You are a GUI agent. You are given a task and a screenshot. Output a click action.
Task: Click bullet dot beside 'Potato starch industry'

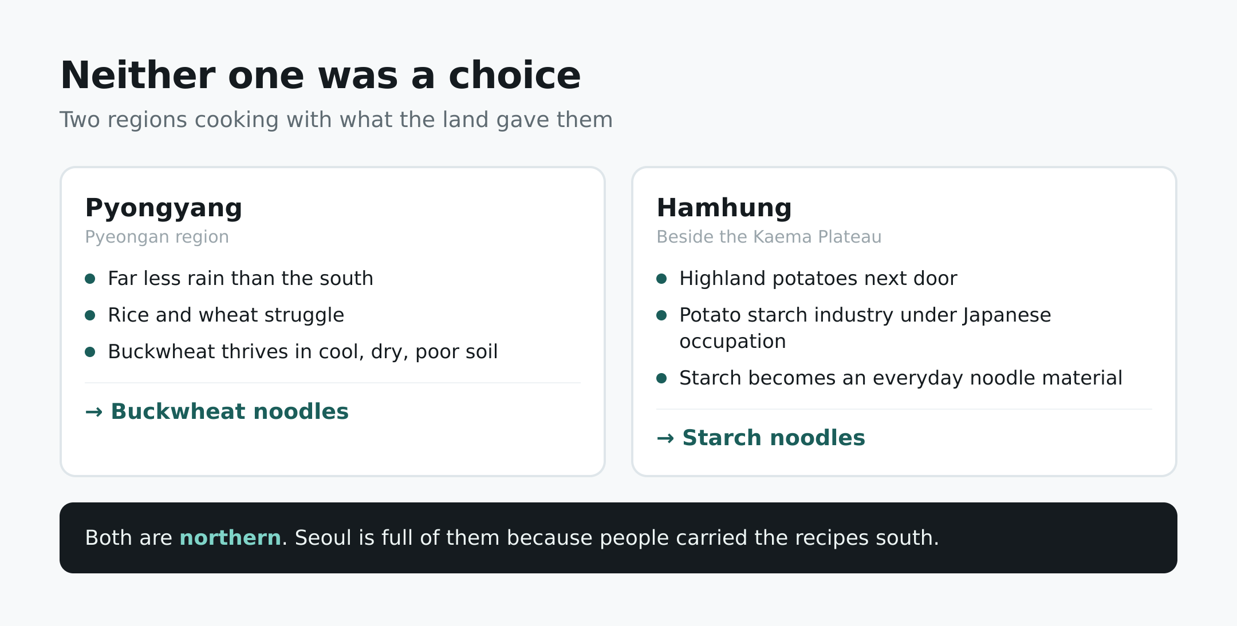coord(661,315)
